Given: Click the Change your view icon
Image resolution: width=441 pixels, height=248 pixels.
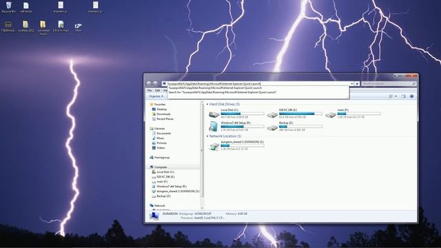Looking at the screenshot, I should point(391,96).
